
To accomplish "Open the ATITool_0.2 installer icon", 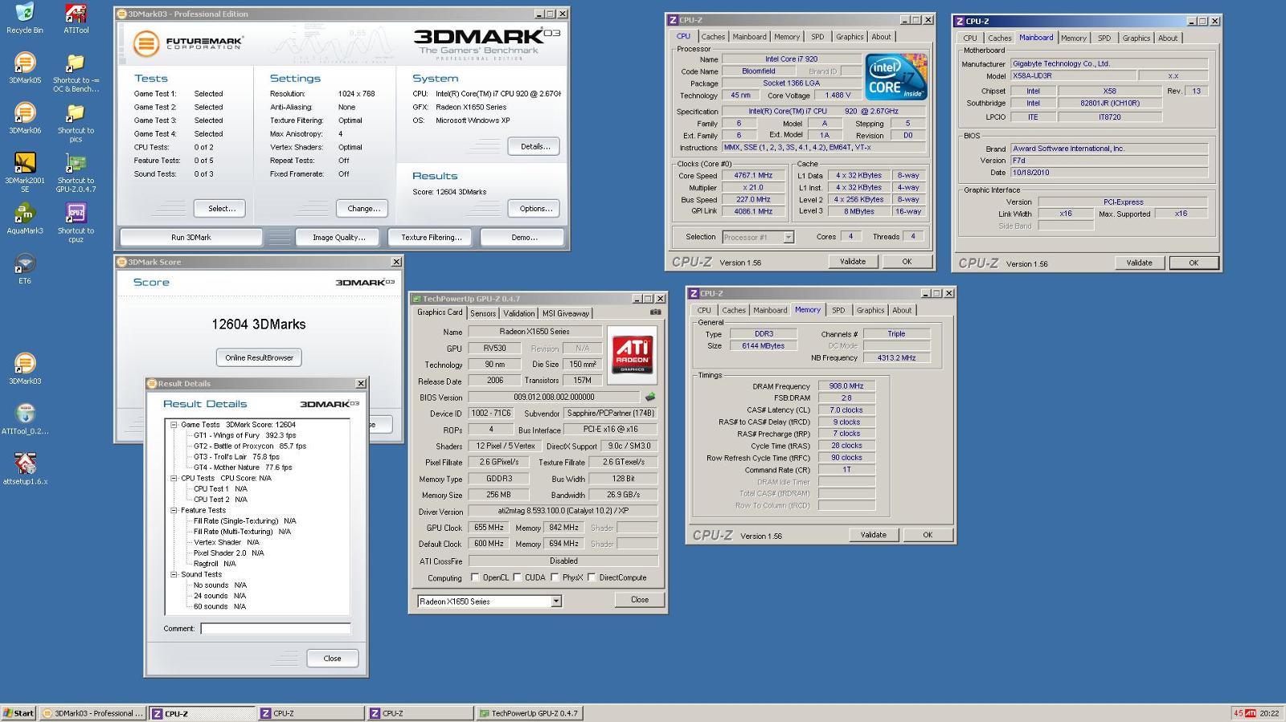I will (25, 418).
